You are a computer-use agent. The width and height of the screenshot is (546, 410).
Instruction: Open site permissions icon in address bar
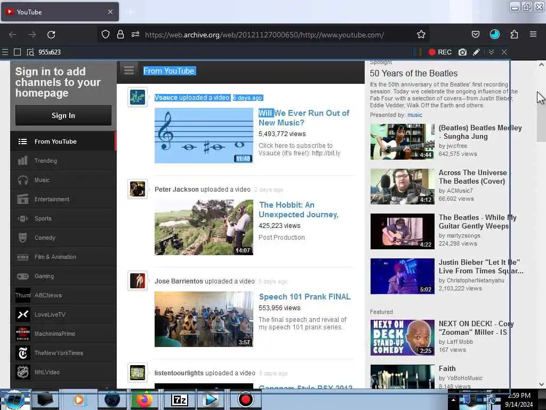(135, 35)
